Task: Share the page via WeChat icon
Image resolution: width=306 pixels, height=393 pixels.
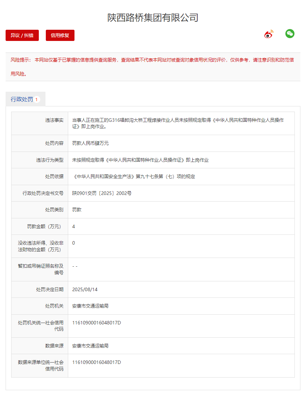Action: tap(290, 34)
